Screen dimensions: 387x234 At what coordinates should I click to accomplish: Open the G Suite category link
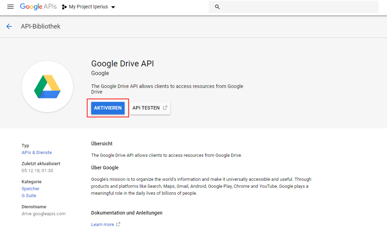pos(29,195)
